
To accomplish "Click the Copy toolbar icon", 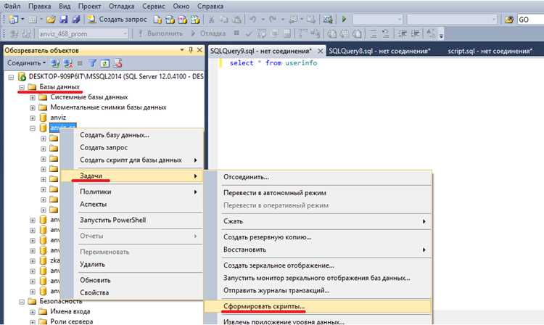I will tap(224, 20).
